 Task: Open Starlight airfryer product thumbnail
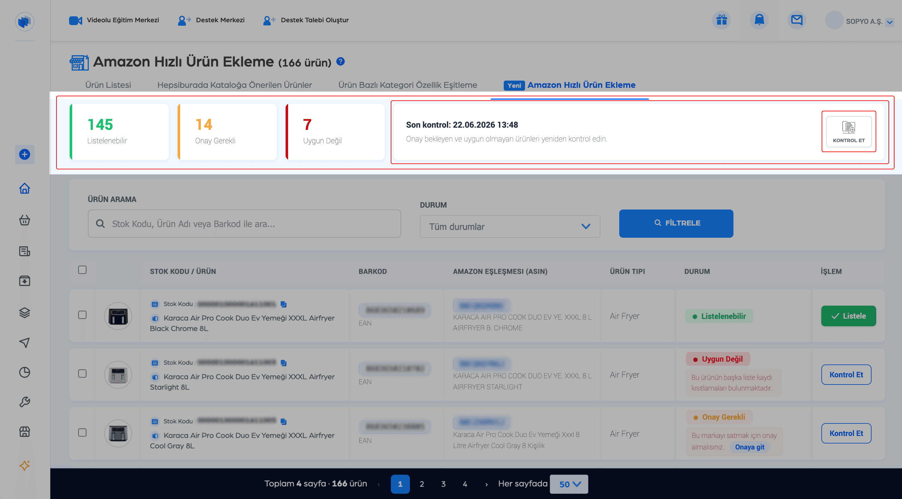click(x=118, y=375)
